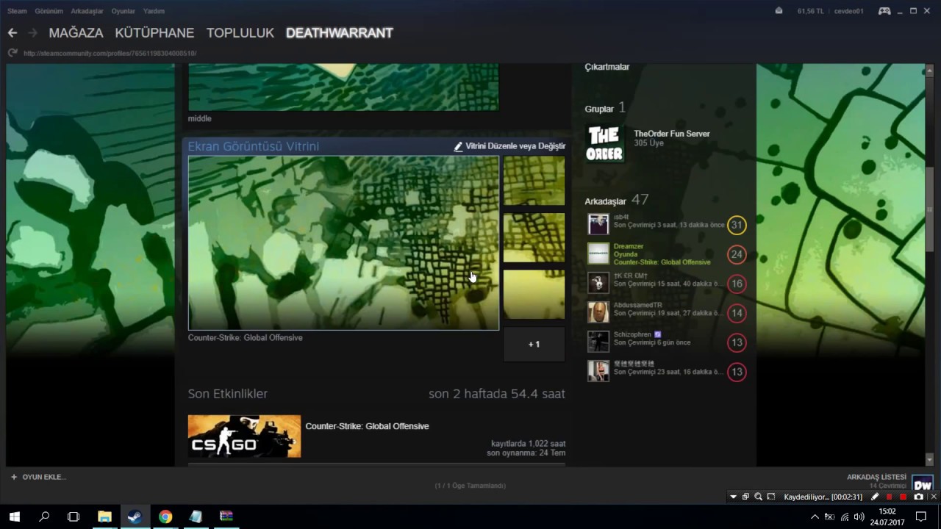Image resolution: width=941 pixels, height=529 pixels.
Task: Pause recording with red pause icon
Action: [x=890, y=497]
